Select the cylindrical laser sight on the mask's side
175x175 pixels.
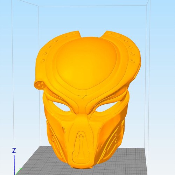click(x=40, y=85)
